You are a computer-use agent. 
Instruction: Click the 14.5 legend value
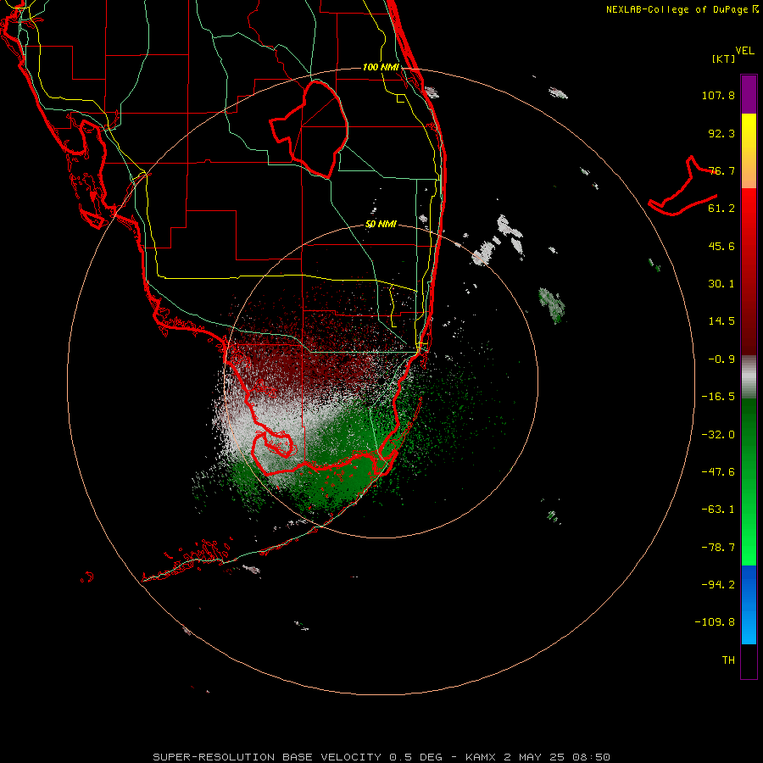click(x=721, y=321)
